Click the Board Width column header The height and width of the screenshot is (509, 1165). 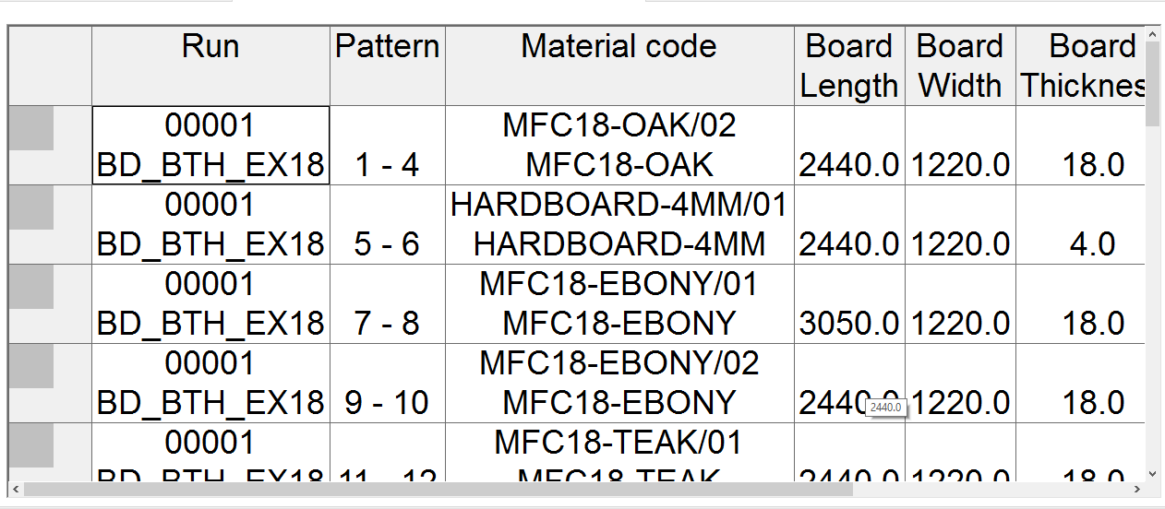960,65
